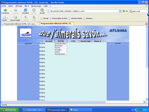Open the Marque-pages menu
The height and width of the screenshot is (112, 149).
coord(36,6)
